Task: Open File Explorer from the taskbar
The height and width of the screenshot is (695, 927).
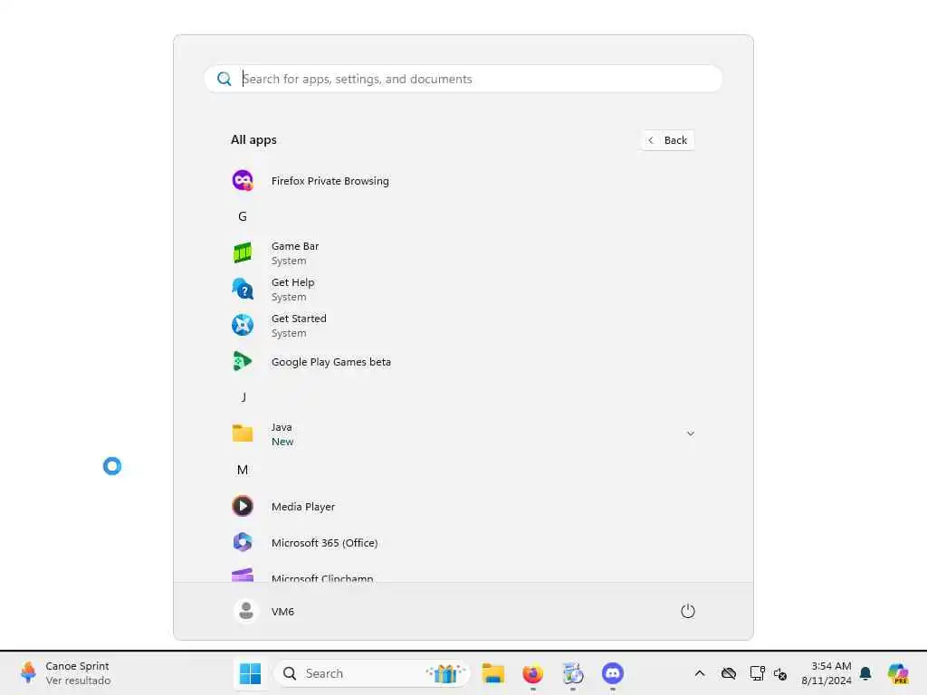Action: tap(492, 673)
